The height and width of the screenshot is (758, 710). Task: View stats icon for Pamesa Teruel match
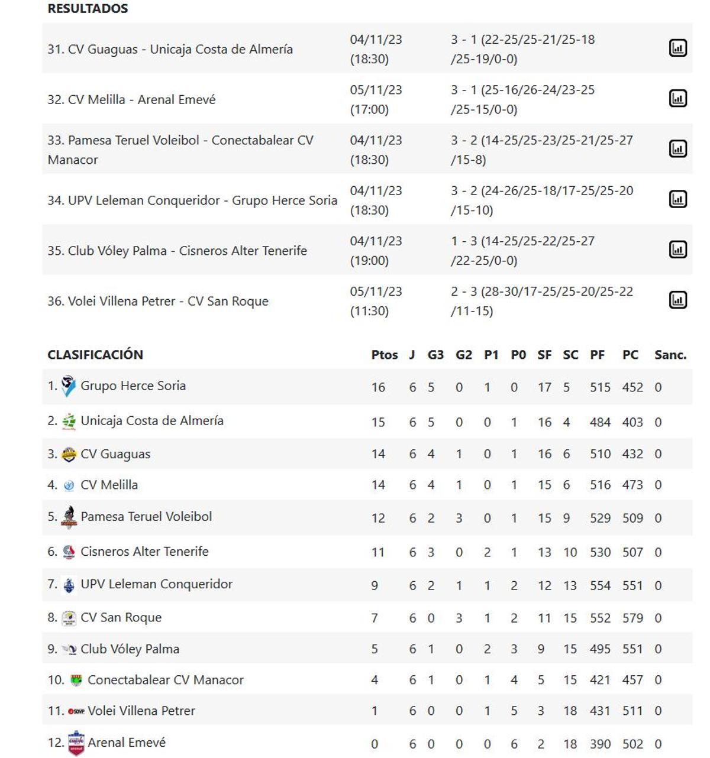pos(678,150)
